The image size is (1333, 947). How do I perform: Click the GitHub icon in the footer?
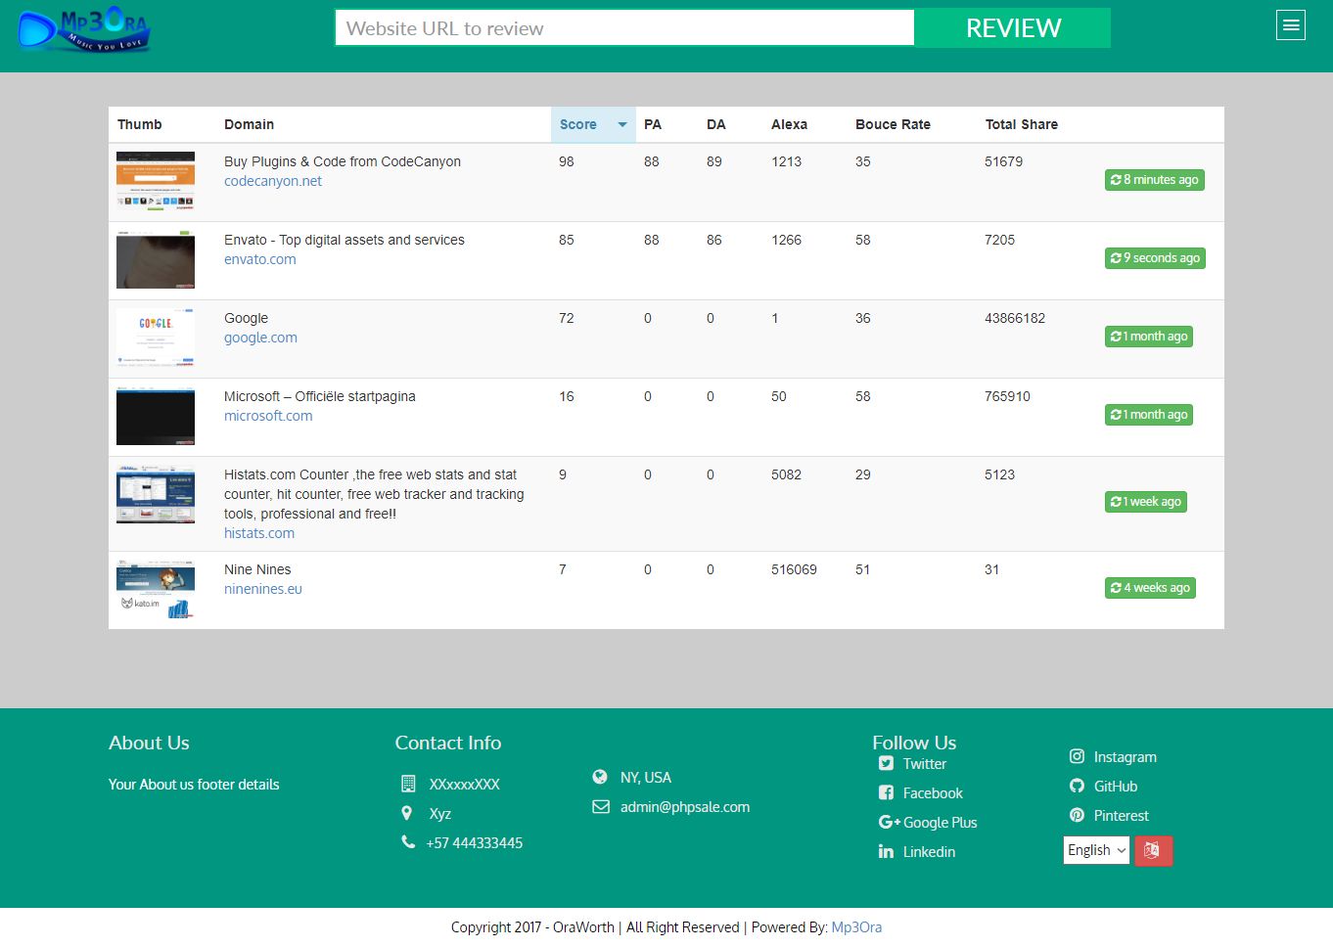pyautogui.click(x=1077, y=786)
